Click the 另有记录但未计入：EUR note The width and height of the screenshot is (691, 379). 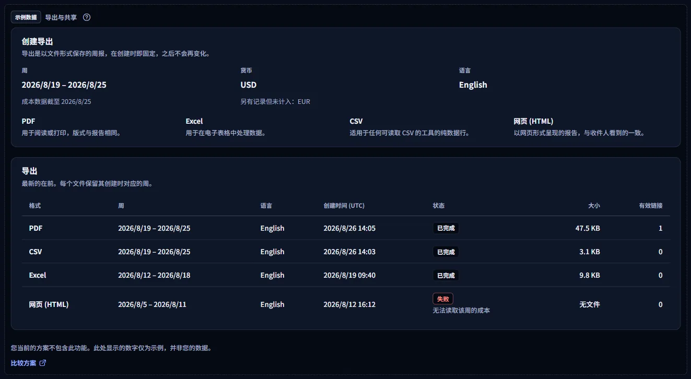point(275,102)
